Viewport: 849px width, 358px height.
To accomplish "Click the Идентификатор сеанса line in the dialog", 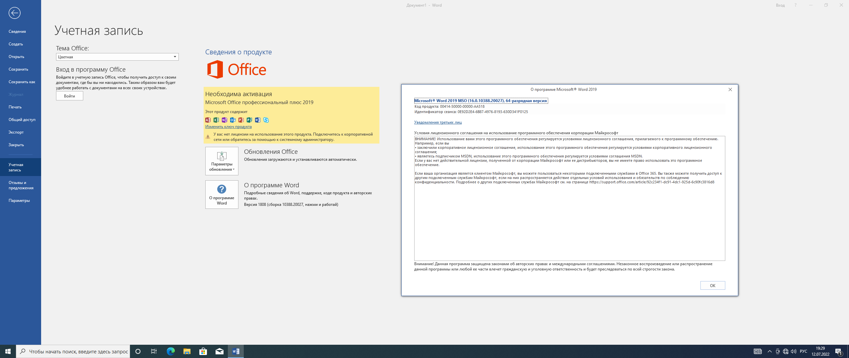I will tap(471, 112).
